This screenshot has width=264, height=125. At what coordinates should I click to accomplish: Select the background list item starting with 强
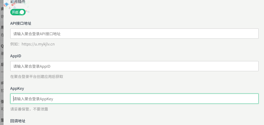click(2, 101)
